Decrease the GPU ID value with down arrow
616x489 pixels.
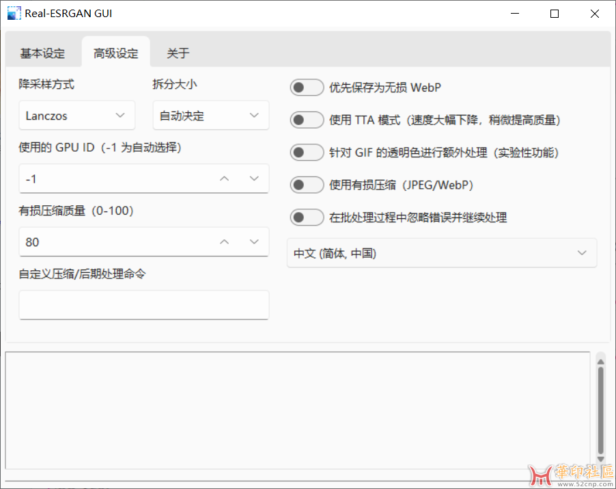pos(254,179)
